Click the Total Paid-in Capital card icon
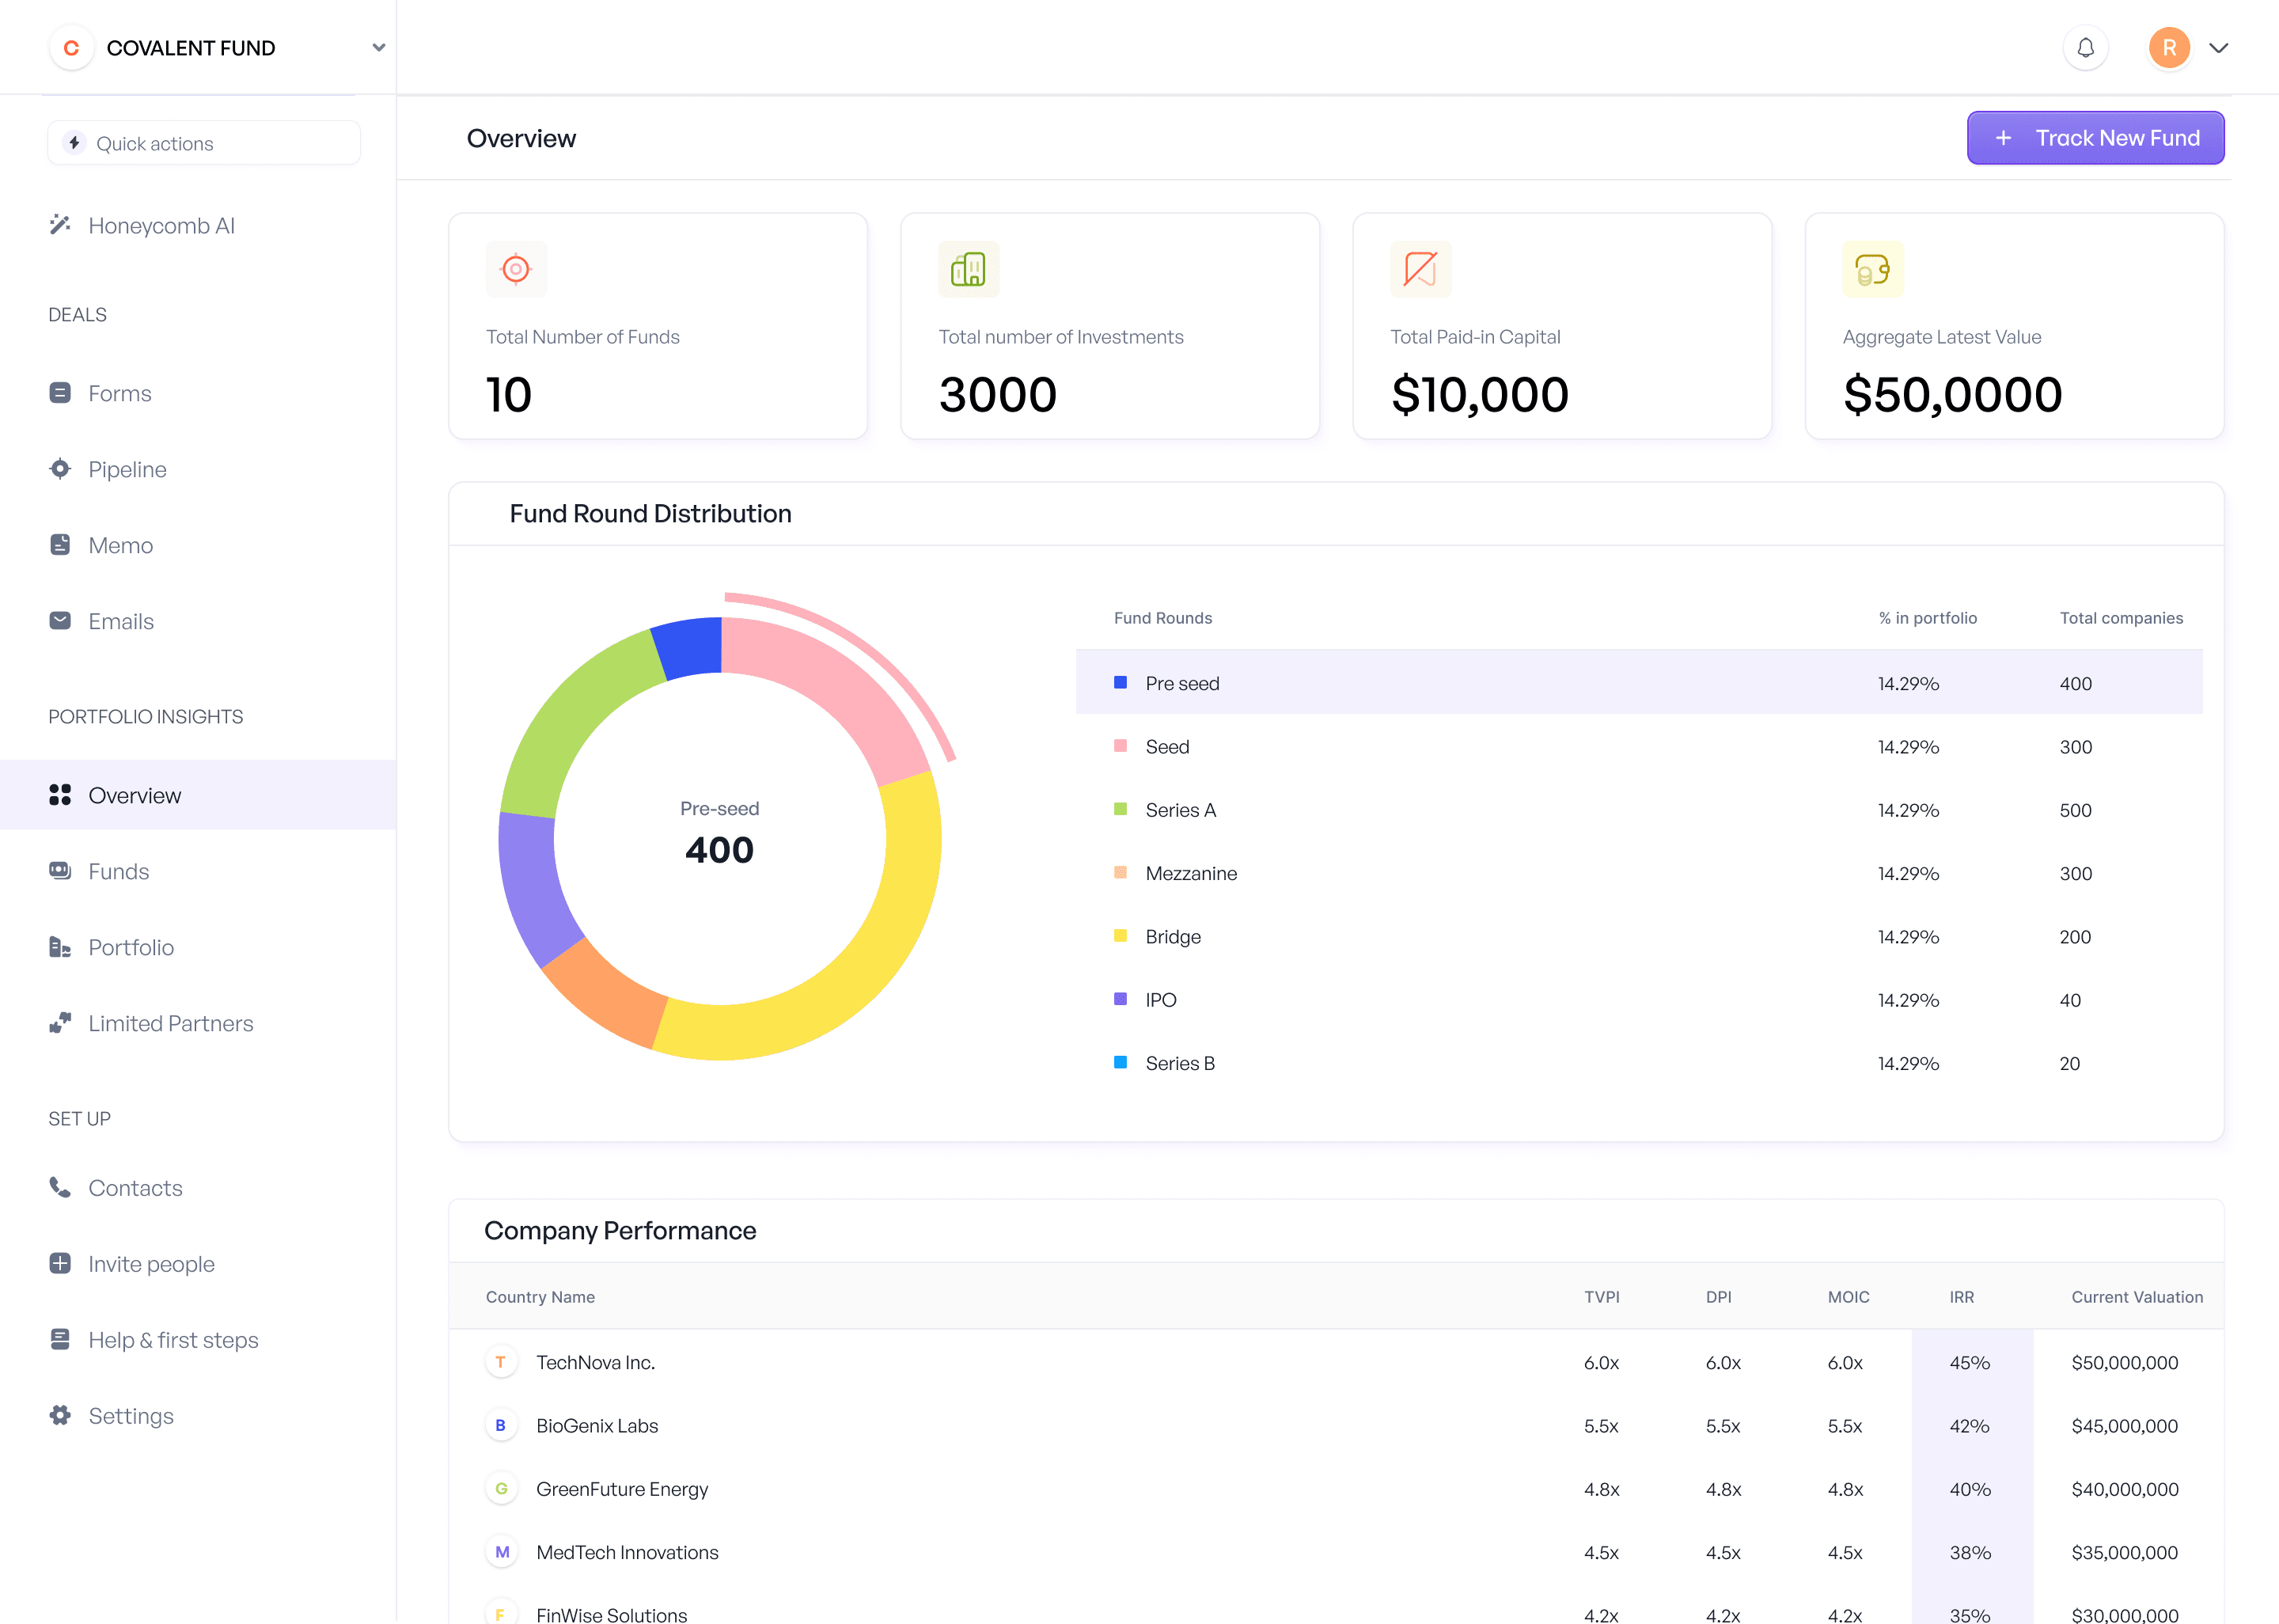Screen dimensions: 2279x1624 1420,269
